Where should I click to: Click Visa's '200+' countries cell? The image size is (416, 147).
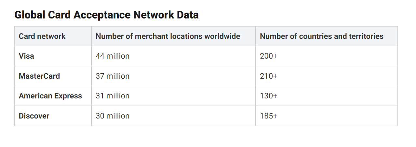pos(269,56)
